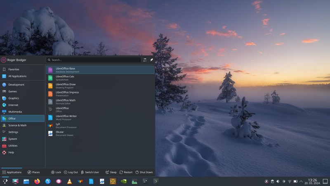
Task: Launch LibreOffice Writer
Action: tap(100, 117)
